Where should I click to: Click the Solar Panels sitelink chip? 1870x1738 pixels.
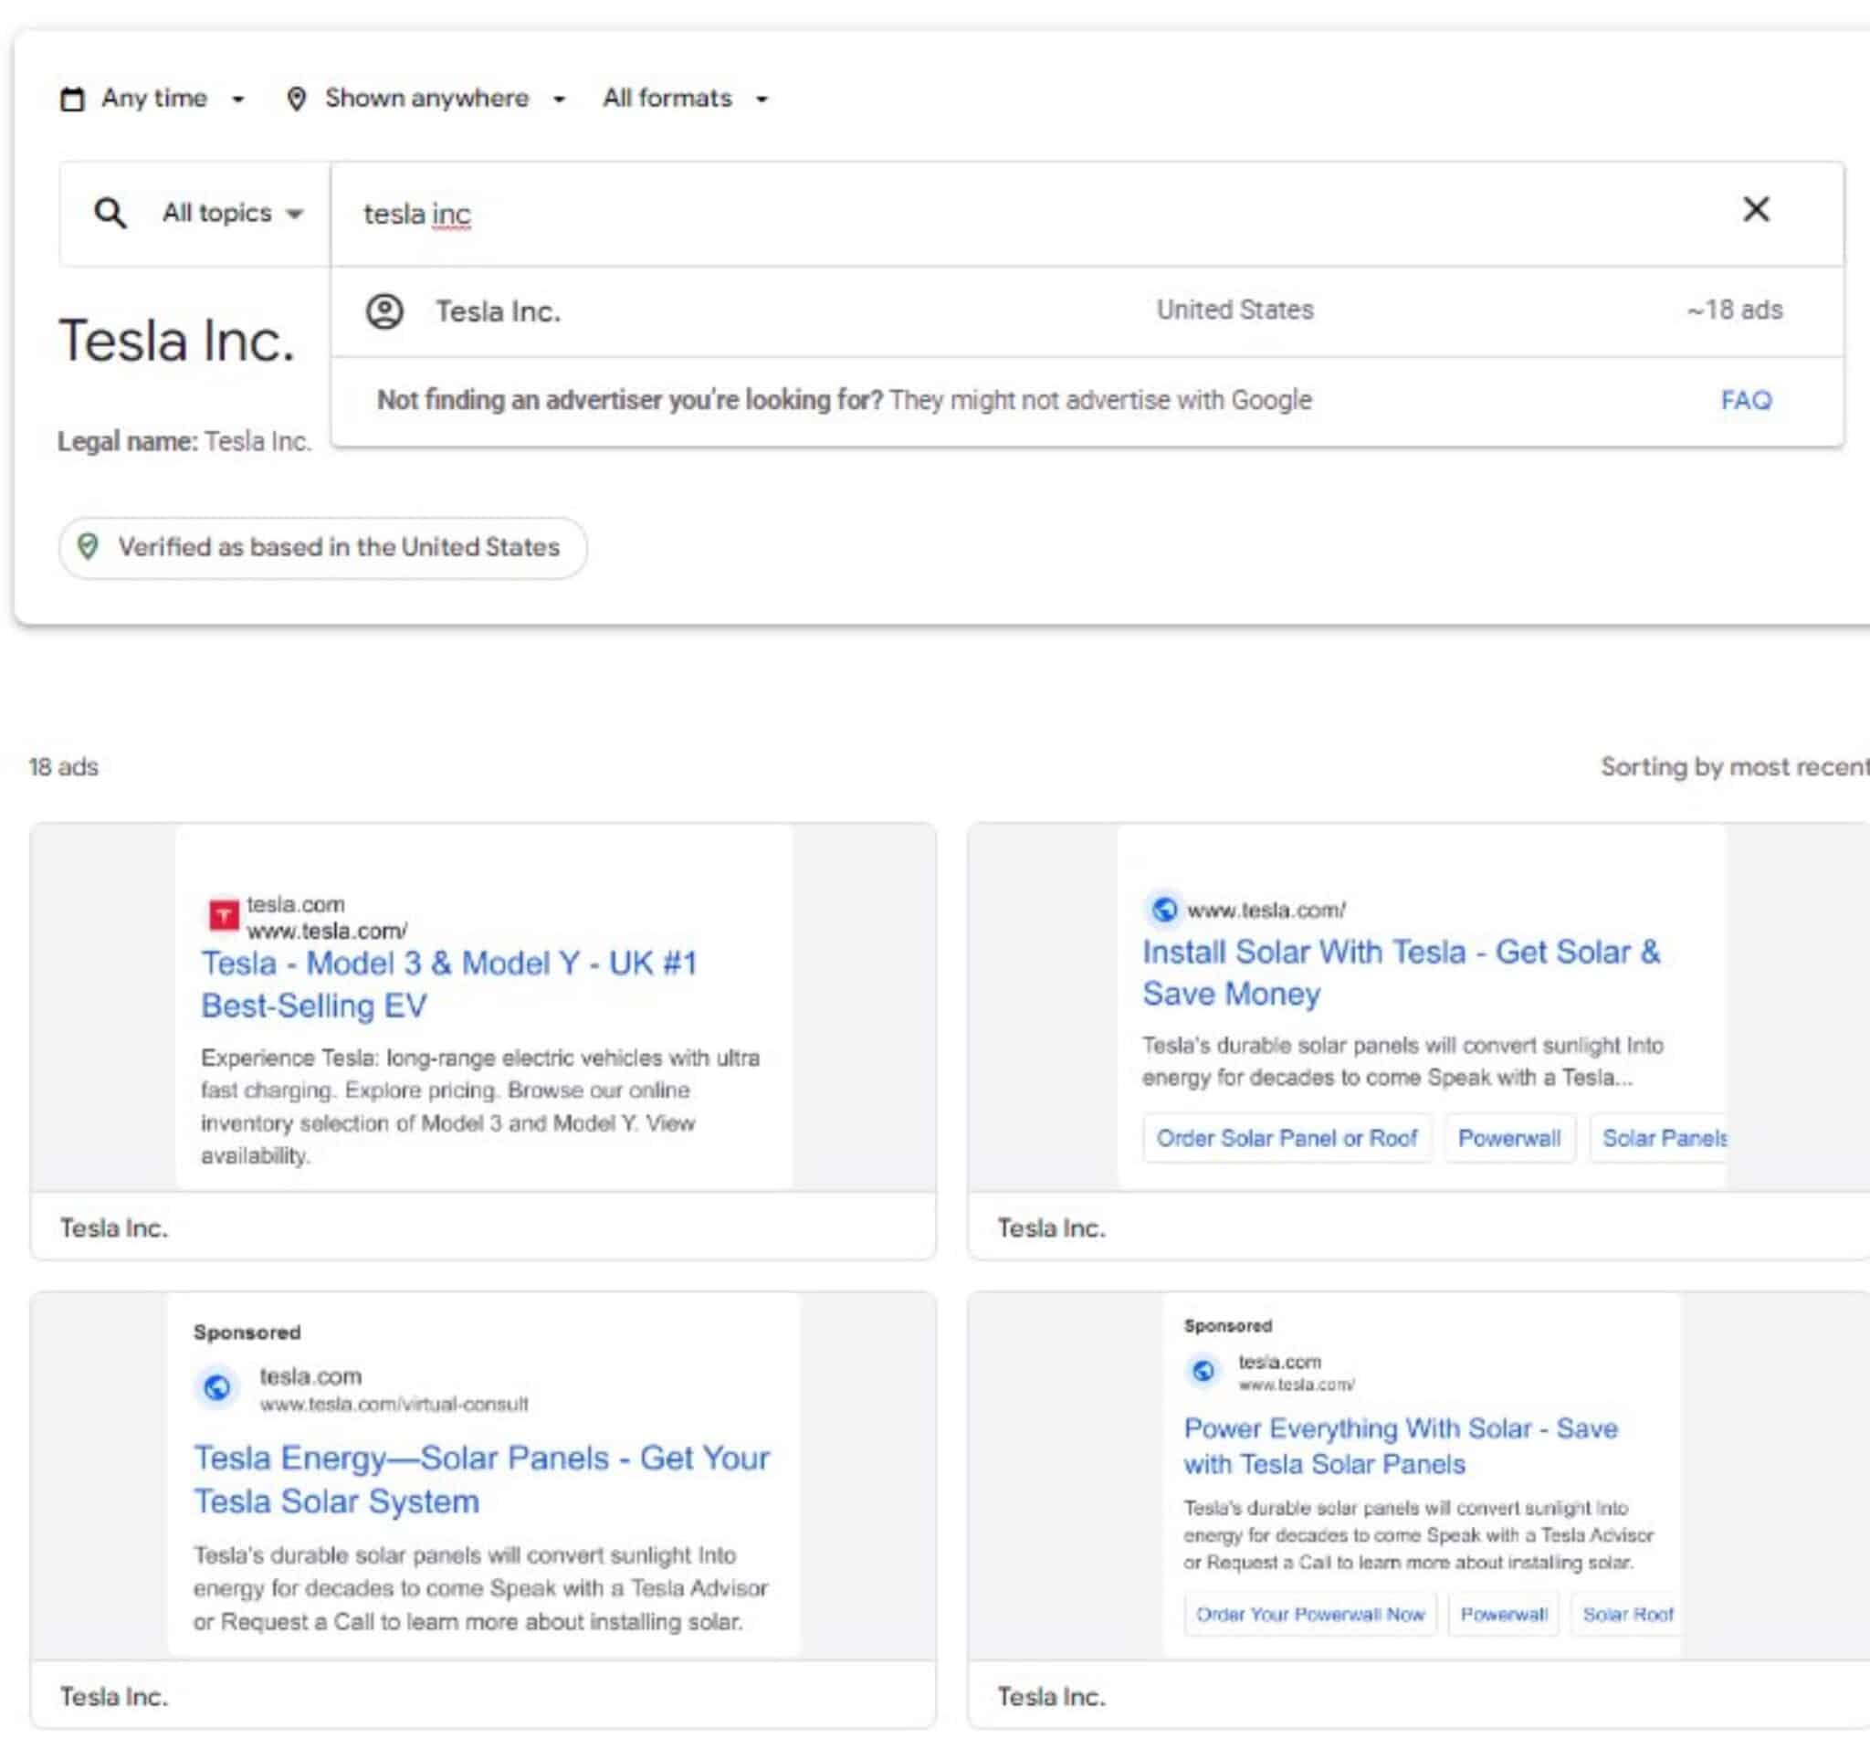coord(1659,1138)
